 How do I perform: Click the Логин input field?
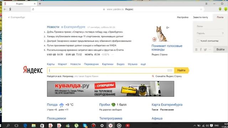(210, 26)
